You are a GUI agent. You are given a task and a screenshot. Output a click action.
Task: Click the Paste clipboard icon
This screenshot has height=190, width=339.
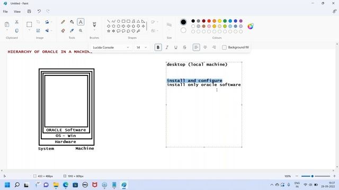(7, 24)
